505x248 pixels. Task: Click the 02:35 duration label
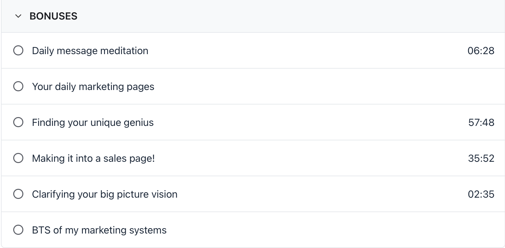click(x=481, y=194)
